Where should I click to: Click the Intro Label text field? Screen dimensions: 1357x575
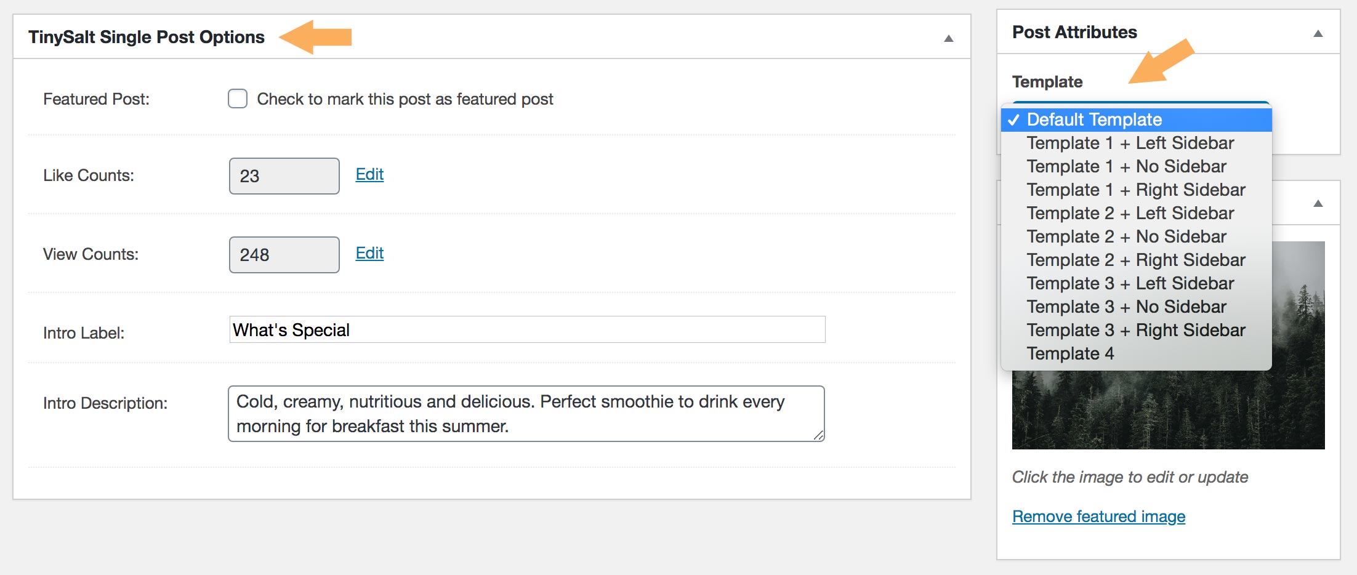coord(526,329)
